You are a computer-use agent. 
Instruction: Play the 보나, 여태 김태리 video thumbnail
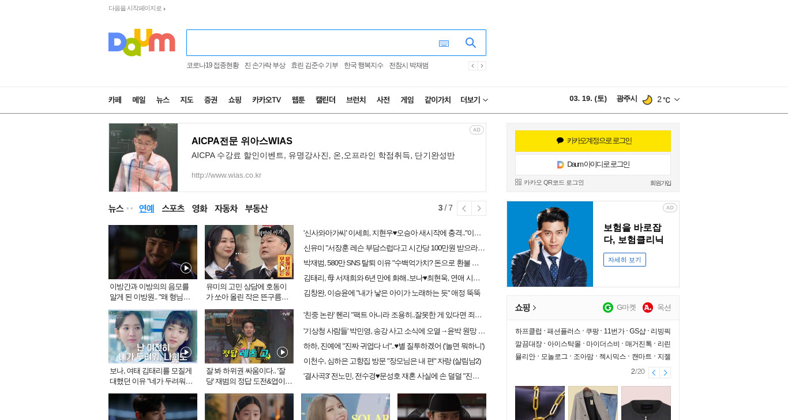tap(153, 336)
